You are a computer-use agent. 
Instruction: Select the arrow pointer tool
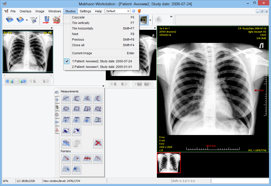pyautogui.click(x=66, y=159)
